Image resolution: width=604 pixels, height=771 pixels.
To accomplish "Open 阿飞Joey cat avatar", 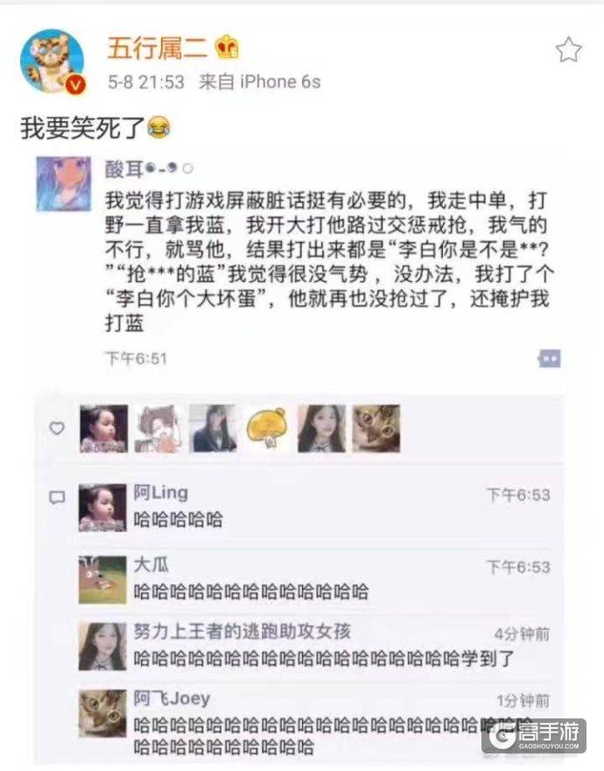I will click(102, 713).
